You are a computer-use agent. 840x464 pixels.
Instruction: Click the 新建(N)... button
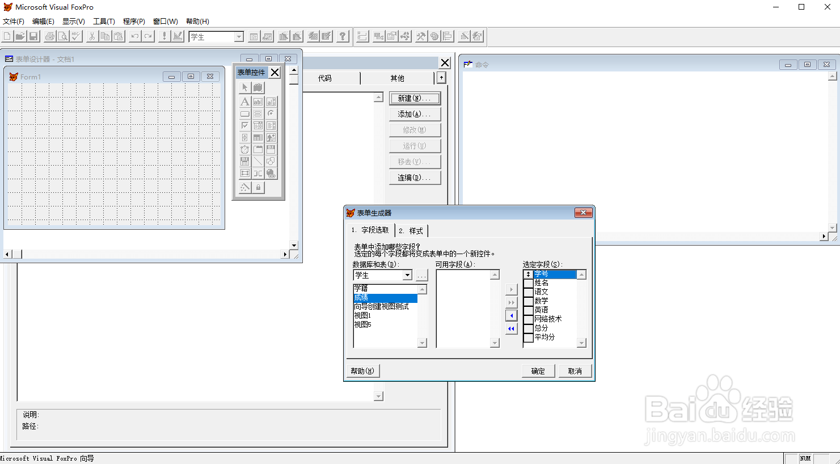pos(415,98)
